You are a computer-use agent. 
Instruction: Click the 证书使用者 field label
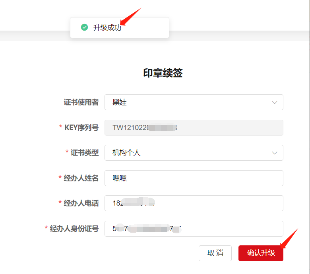click(81, 102)
